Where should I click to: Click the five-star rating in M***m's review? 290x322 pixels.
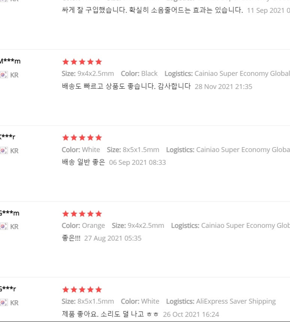82,62
